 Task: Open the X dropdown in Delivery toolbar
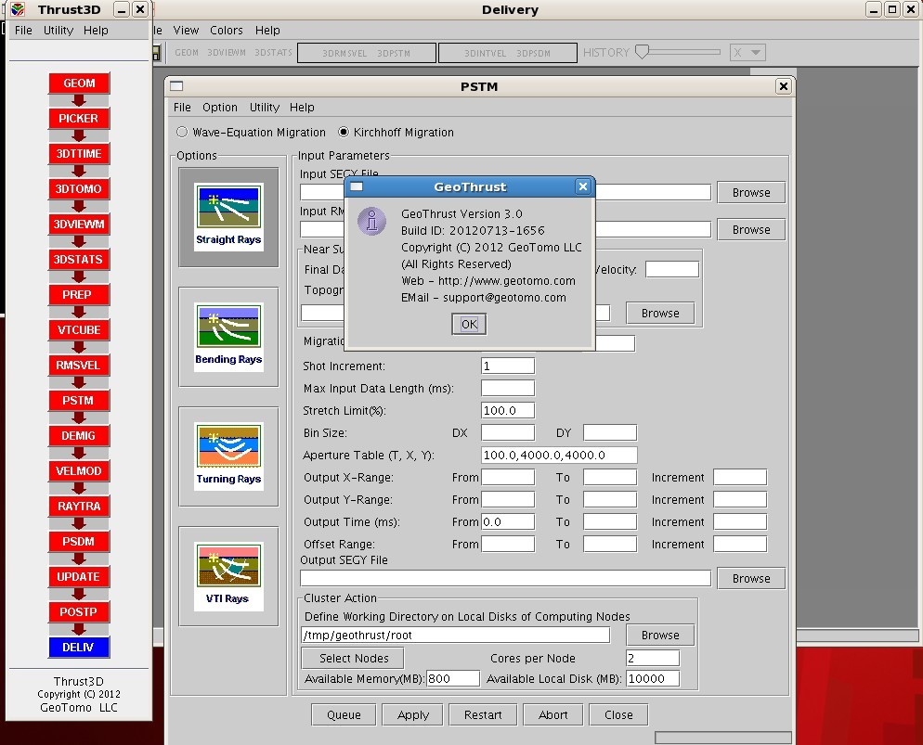pos(747,52)
